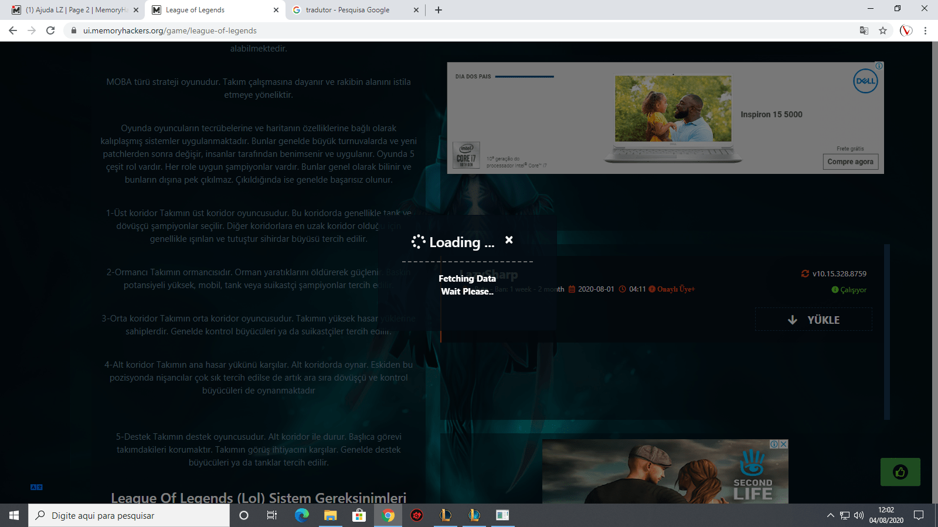Image resolution: width=938 pixels, height=527 pixels.
Task: Click the date 2020-08-01
Action: pyautogui.click(x=596, y=289)
